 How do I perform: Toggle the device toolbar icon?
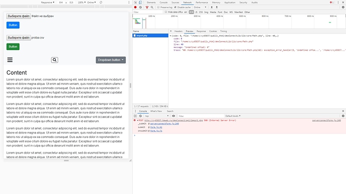(140, 2)
